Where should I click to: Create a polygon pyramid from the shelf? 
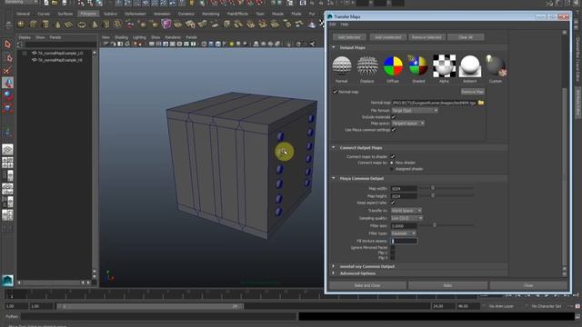coord(95,25)
